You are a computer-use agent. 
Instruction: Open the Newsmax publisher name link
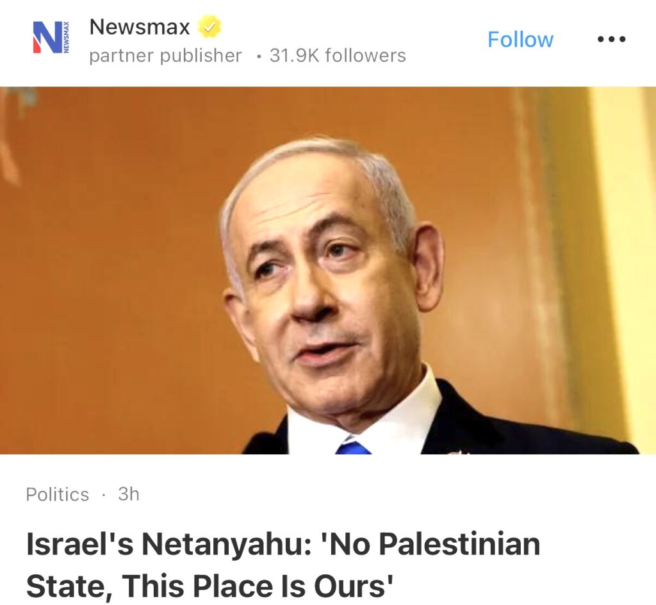140,27
